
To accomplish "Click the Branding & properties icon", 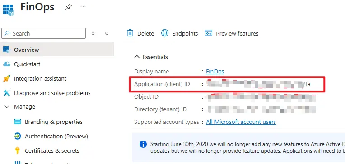I will [x=17, y=122].
